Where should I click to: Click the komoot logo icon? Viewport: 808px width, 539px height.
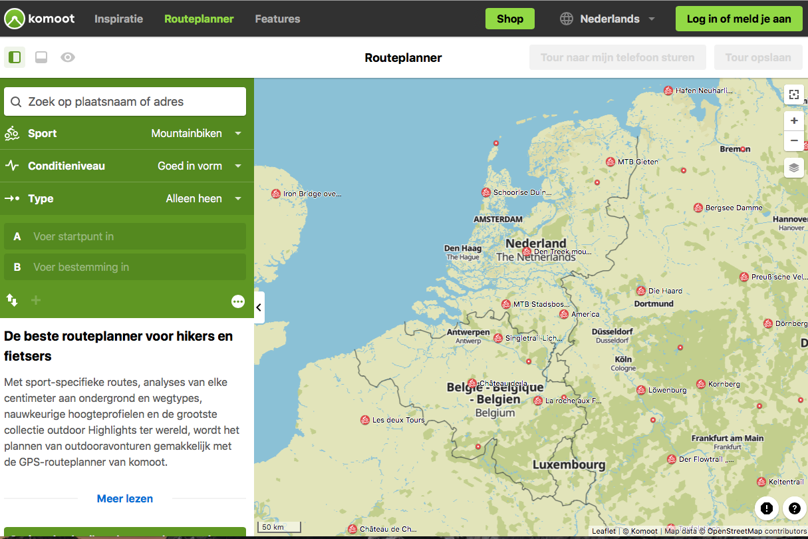pos(15,19)
